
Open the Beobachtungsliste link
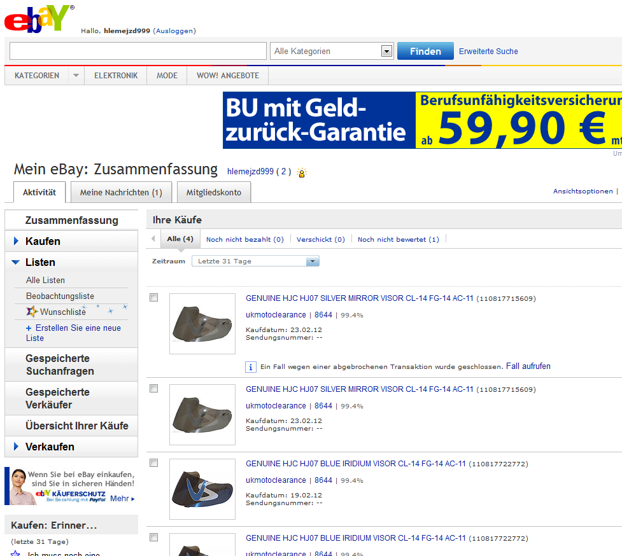60,296
